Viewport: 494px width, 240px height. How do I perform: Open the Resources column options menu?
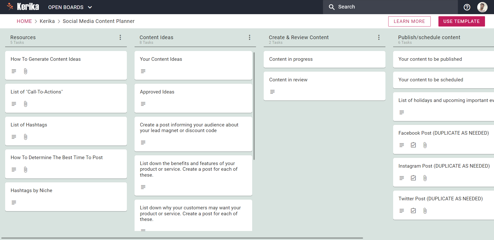point(120,37)
